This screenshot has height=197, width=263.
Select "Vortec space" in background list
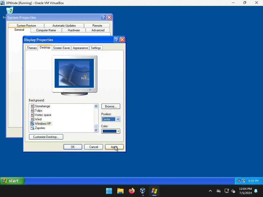coord(43,115)
